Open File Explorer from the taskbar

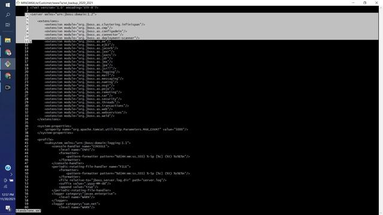click(8, 40)
